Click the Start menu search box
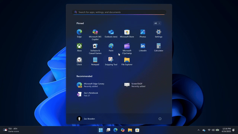Viewport: 238px width, 134px height. (119, 12)
